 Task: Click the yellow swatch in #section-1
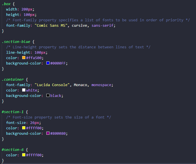click(x=24, y=128)
